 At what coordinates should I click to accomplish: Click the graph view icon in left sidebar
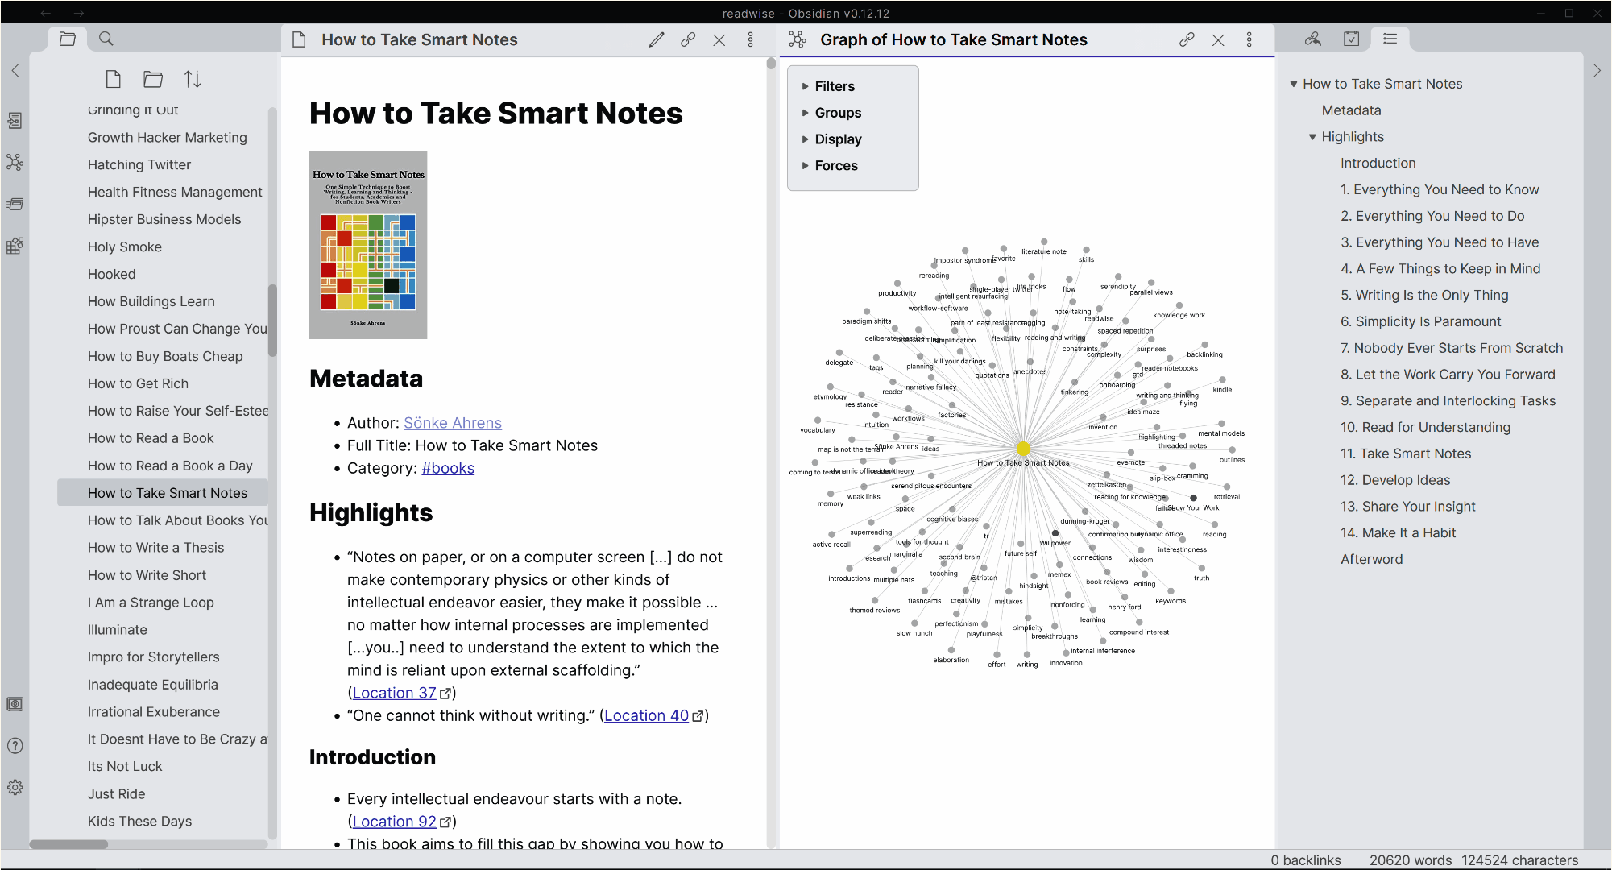click(x=15, y=162)
